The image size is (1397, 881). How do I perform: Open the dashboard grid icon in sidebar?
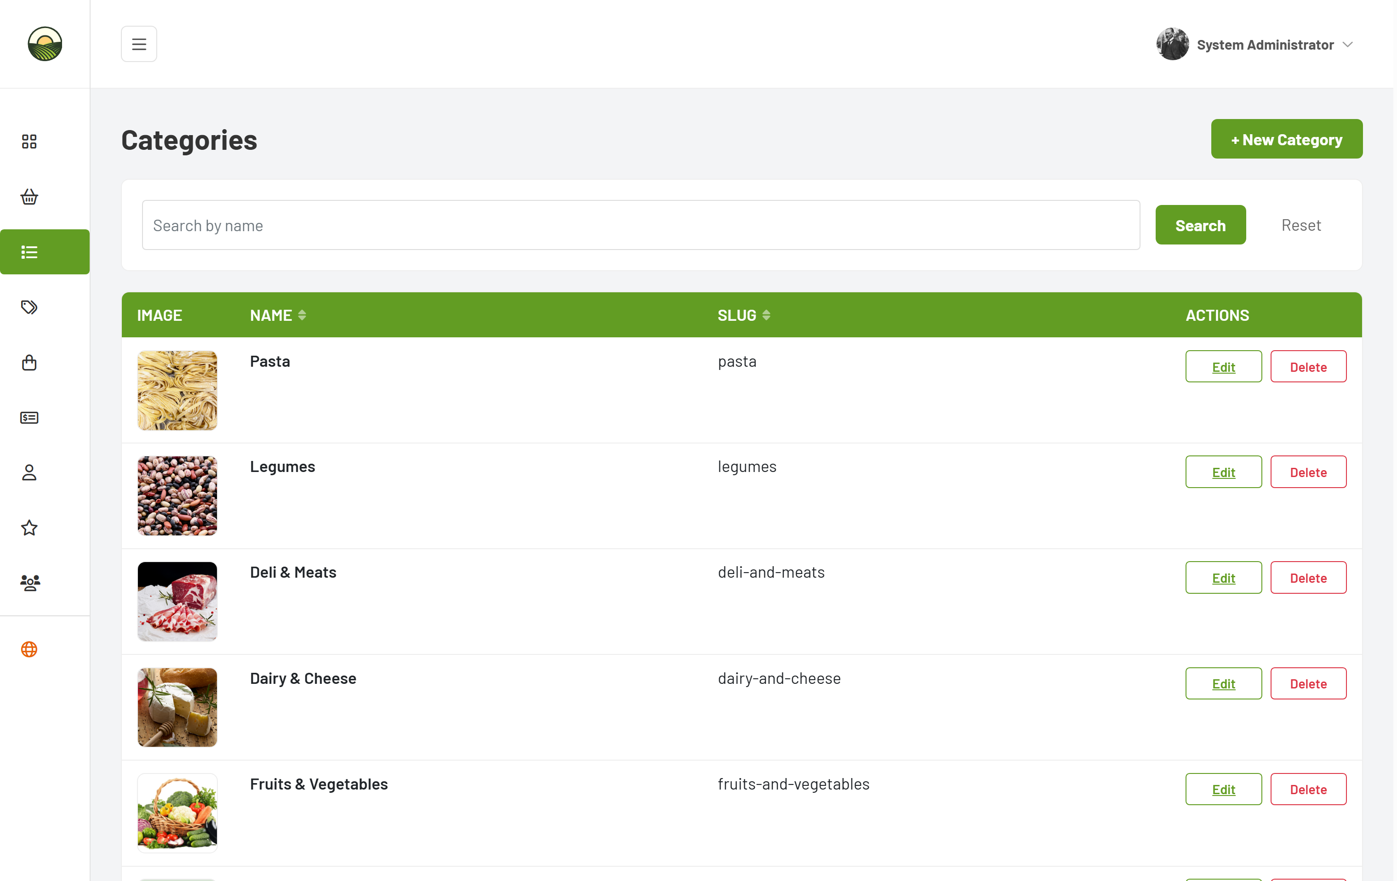pos(29,142)
